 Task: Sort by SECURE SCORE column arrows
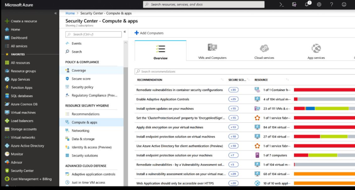(x=248, y=80)
